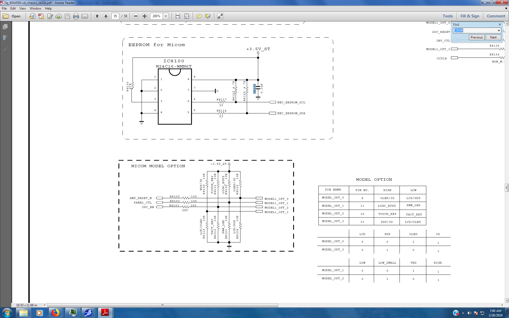Toggle read mode fullscreen icon
This screenshot has width=509, height=318.
[x=220, y=16]
